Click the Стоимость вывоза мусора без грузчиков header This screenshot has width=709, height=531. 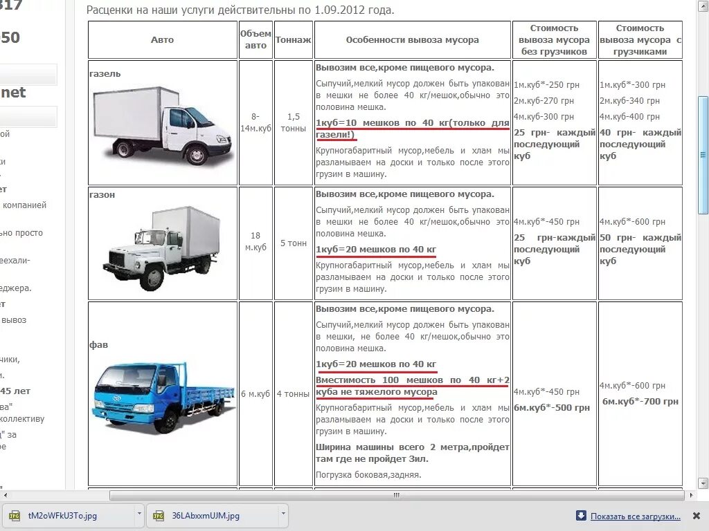554,39
